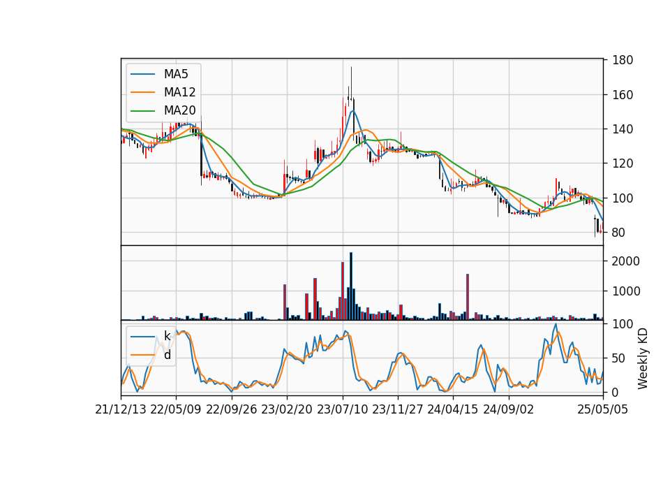Screen dimensions: 670x482
Task: Click the 2000 volume axis label
Action: (x=626, y=261)
